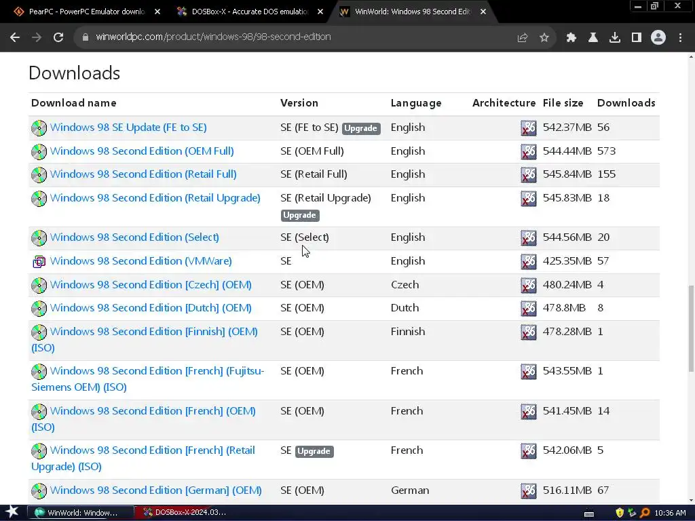Open the browser downloads icon

615,38
